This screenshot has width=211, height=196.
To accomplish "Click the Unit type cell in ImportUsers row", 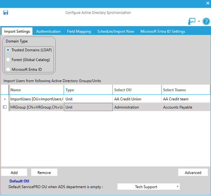I will coord(88,99).
